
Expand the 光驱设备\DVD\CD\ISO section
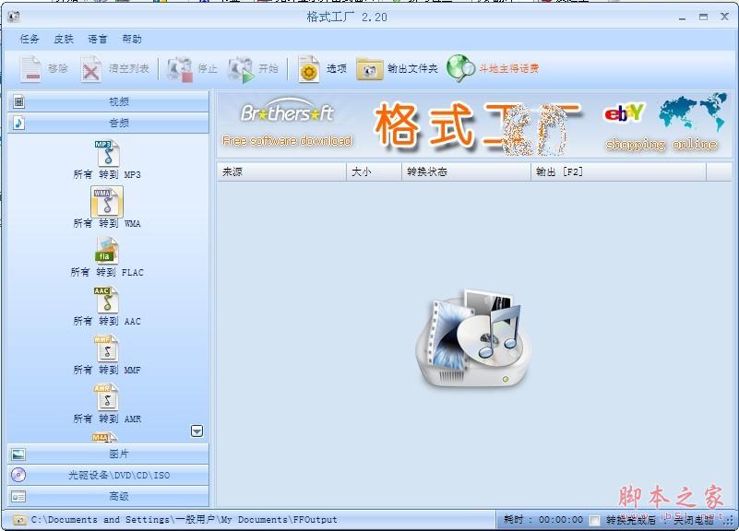(108, 475)
